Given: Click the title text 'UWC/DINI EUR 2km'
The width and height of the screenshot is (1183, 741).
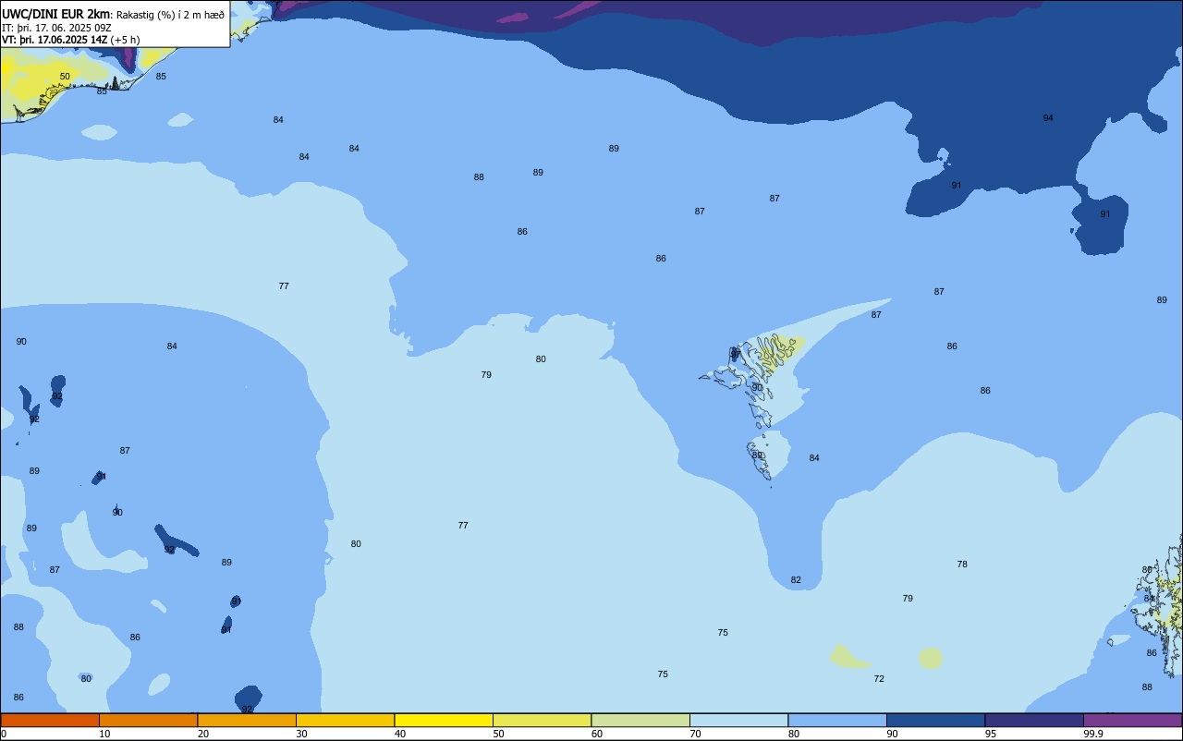Looking at the screenshot, I should tap(56, 14).
